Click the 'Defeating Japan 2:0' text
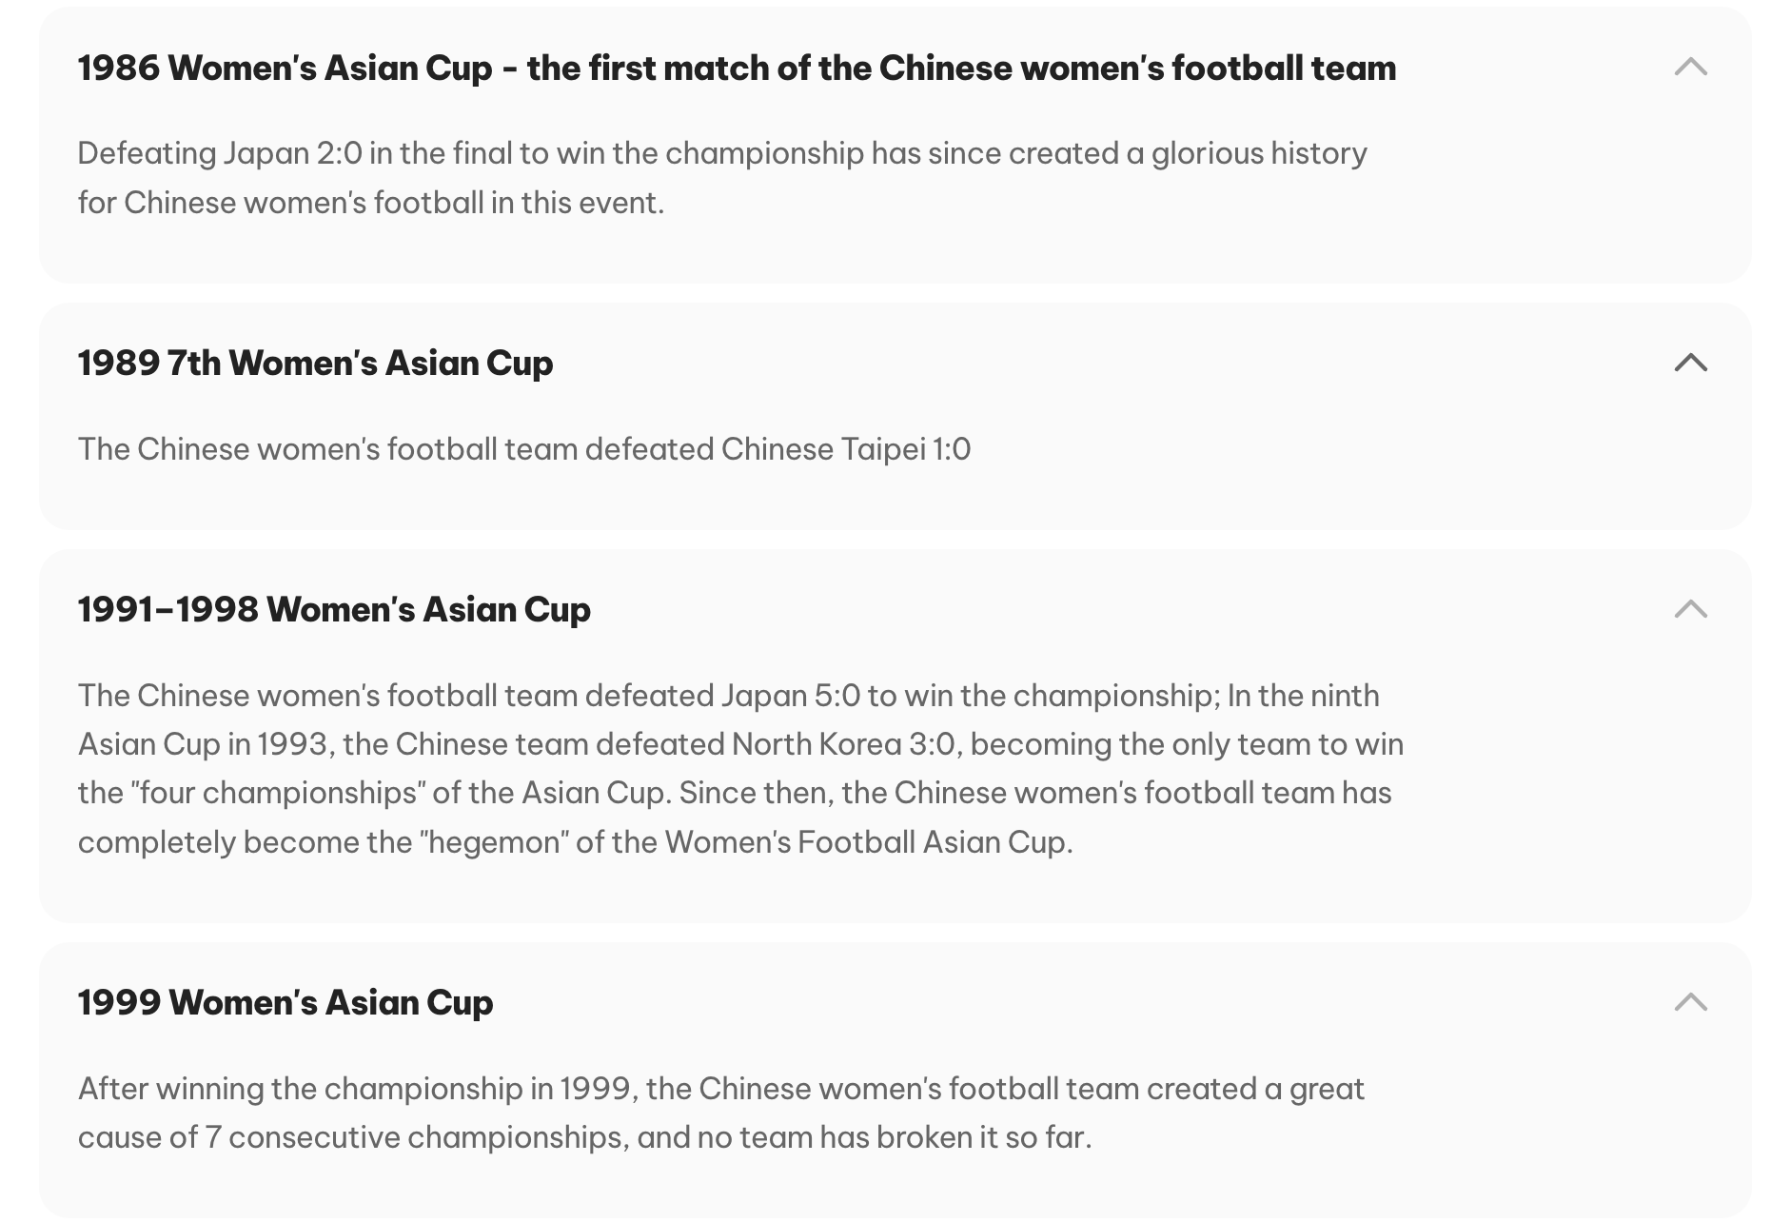This screenshot has width=1791, height=1222. [x=220, y=153]
